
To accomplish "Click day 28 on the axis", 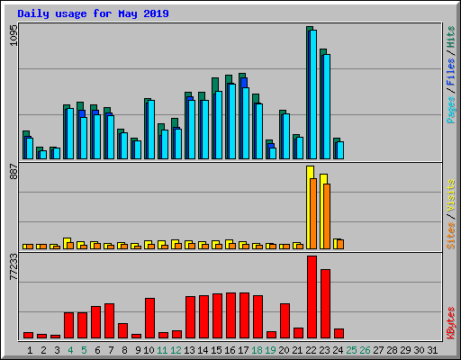I will pos(392,350).
